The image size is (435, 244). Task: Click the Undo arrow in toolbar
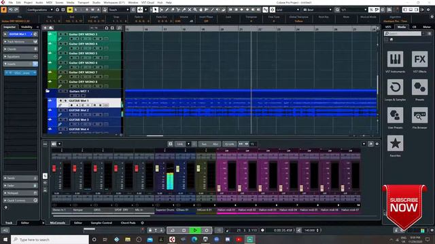11,9
